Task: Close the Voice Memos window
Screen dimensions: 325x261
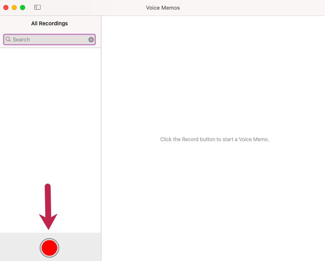Action: (6, 8)
